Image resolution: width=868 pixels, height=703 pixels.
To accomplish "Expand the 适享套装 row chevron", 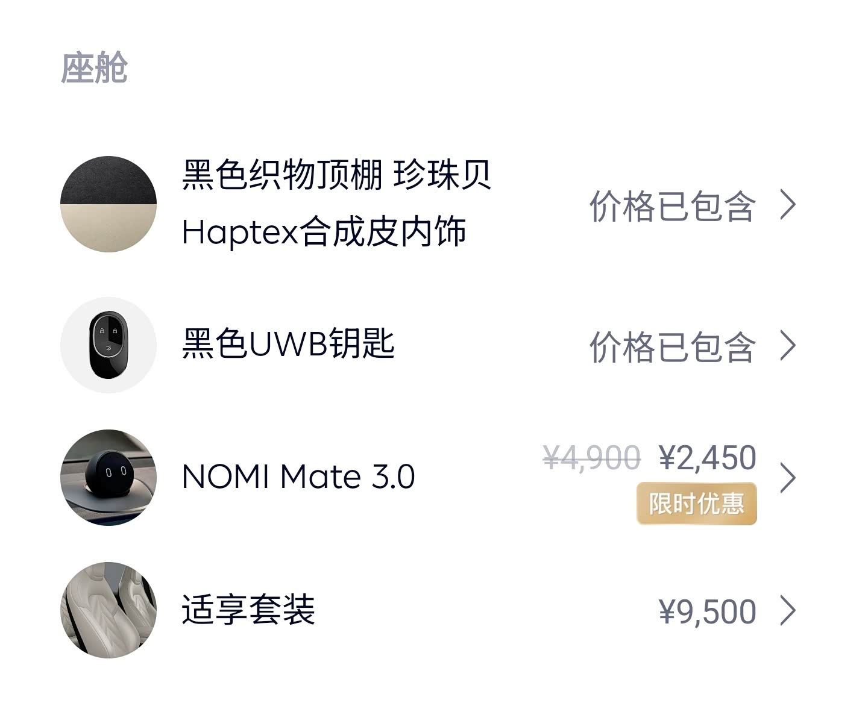I will pyautogui.click(x=787, y=611).
